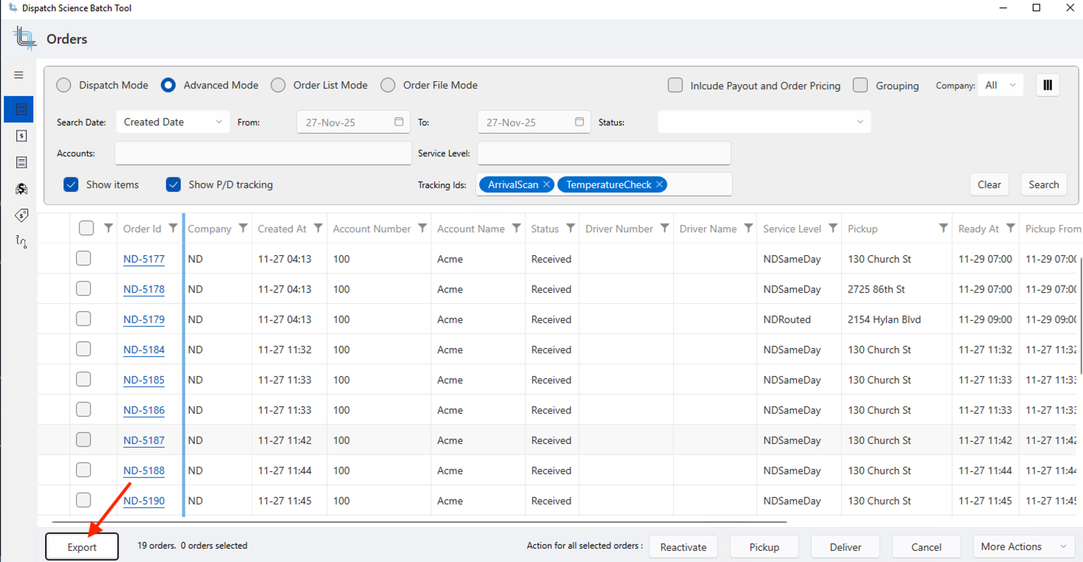Open the From date calendar picker
This screenshot has height=562, width=1083.
pyautogui.click(x=399, y=122)
